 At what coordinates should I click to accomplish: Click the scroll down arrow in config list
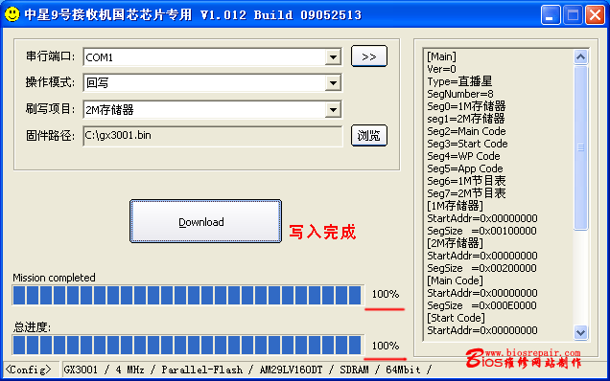point(581,333)
